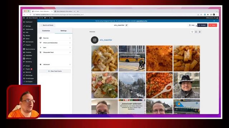This screenshot has height=128, width=229.
Task: Open the pasta with parmesan photo thumbnail
Action: click(x=104, y=58)
